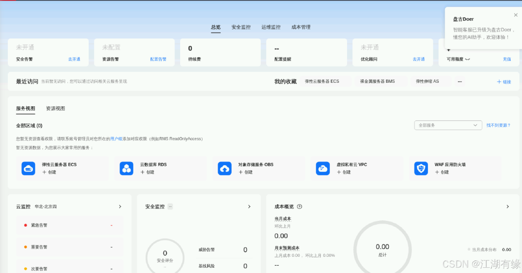Open the WAF 应用防火墙 shield icon
Viewport: 522px width, 273px height.
pyautogui.click(x=421, y=168)
